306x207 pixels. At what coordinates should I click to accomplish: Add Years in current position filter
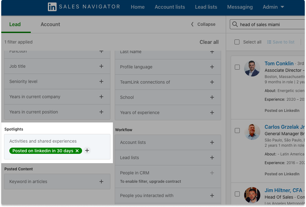coord(101,112)
